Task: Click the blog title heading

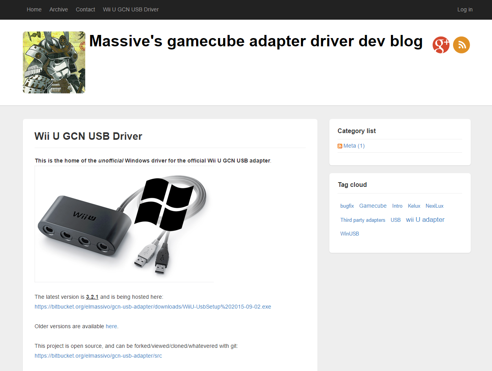Action: pyautogui.click(x=256, y=41)
